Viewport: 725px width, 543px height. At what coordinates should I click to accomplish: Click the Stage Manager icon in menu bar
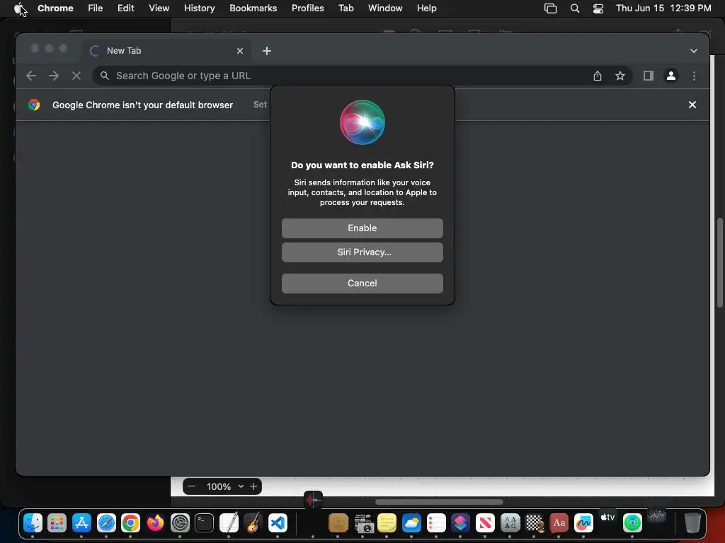550,8
